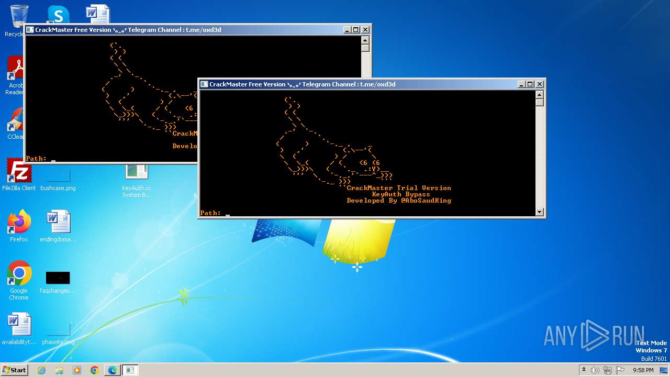Click the Path: prompt in front console
This screenshot has height=377, width=670.
[x=210, y=213]
